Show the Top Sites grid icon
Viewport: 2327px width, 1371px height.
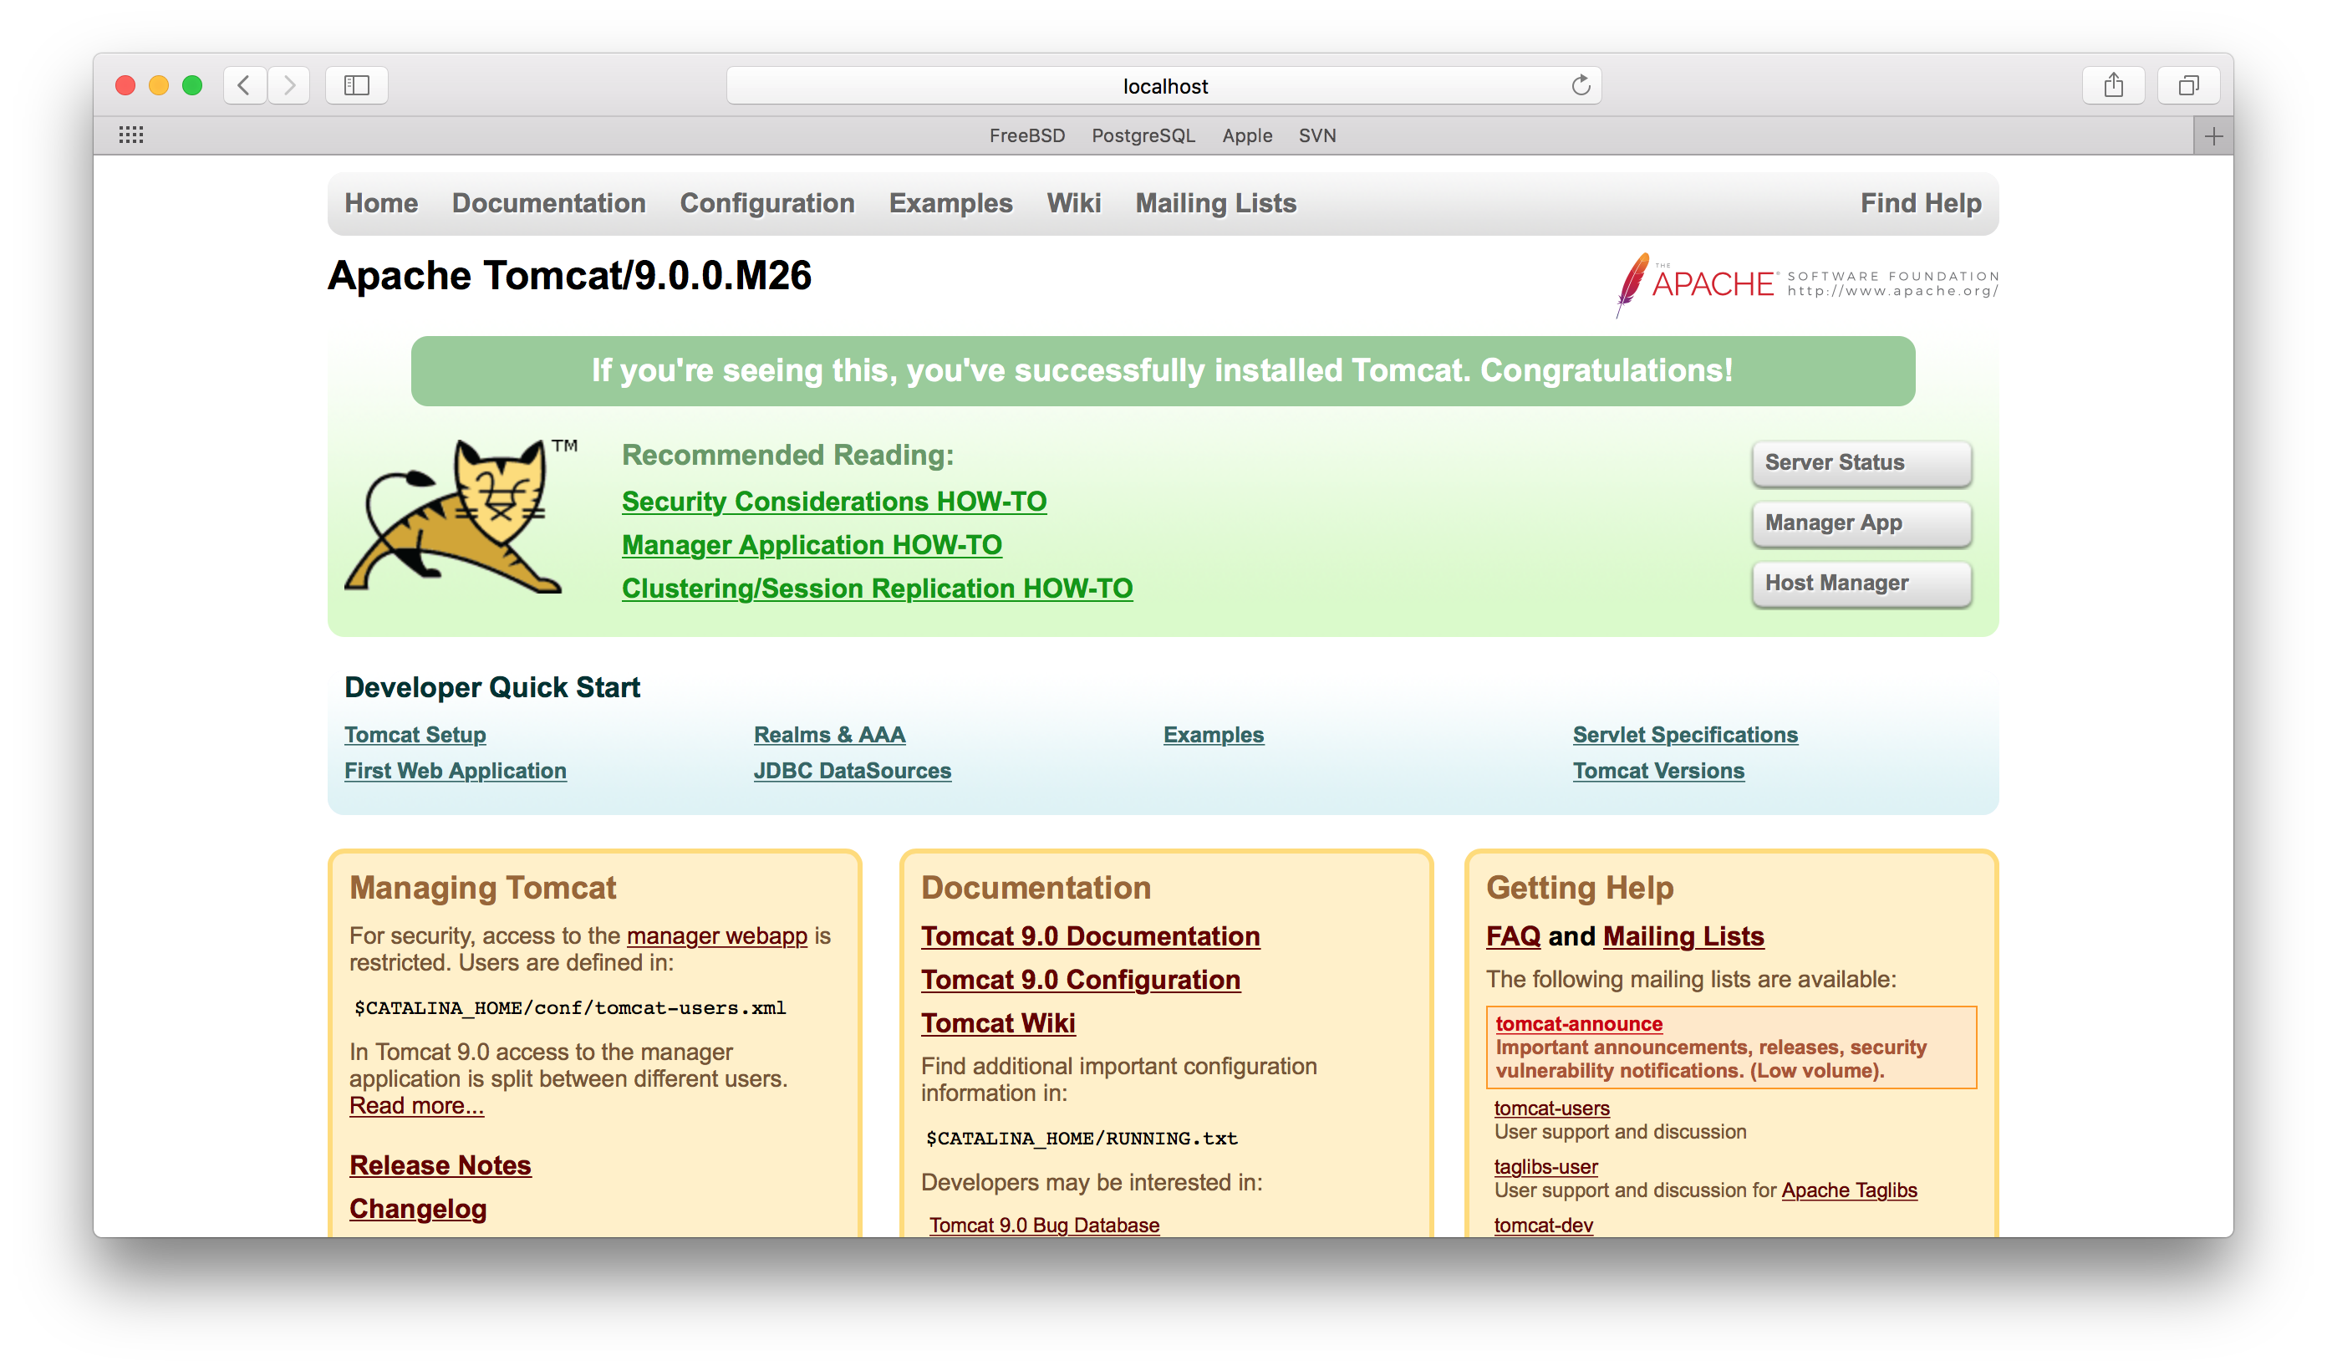[x=131, y=135]
